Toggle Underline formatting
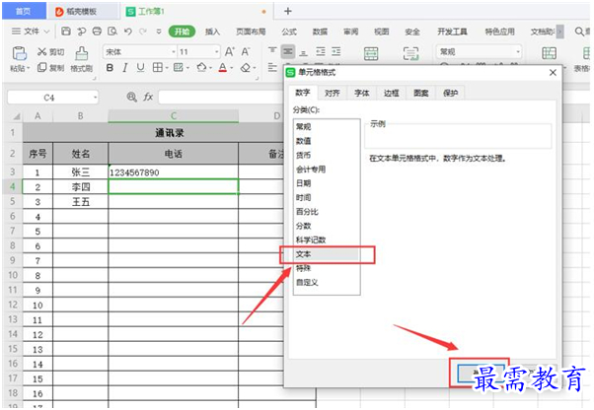The image size is (594, 410). 140,68
